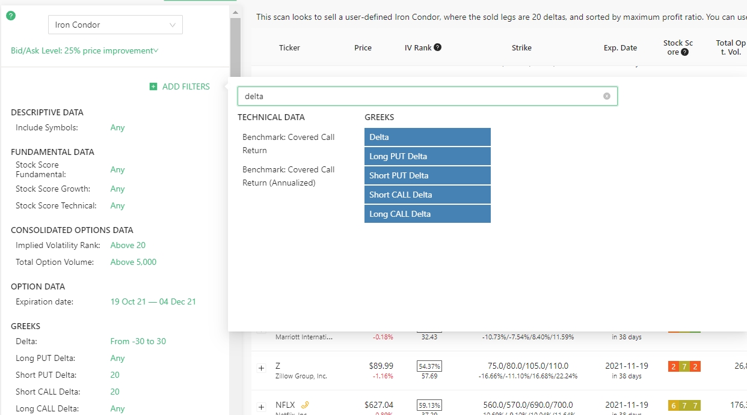The image size is (747, 415).
Task: Edit the sidebar Long PUT Delta Any value
Action: click(x=117, y=358)
